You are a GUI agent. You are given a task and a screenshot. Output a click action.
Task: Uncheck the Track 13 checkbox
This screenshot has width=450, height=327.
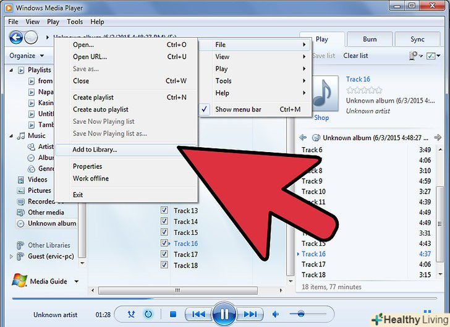[x=164, y=210]
